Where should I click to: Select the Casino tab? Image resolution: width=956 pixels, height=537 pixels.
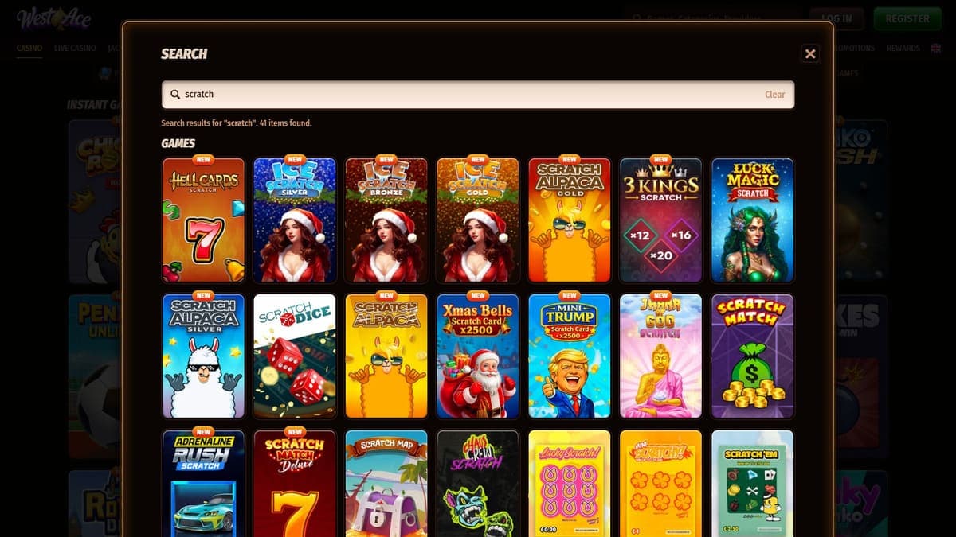[29, 49]
